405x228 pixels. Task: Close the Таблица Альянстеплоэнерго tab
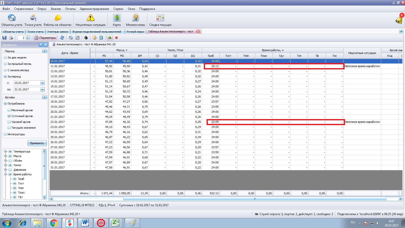pos(198,31)
